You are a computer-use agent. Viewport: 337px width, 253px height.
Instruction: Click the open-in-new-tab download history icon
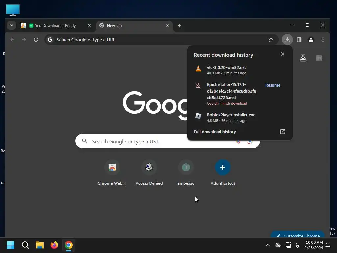click(283, 132)
